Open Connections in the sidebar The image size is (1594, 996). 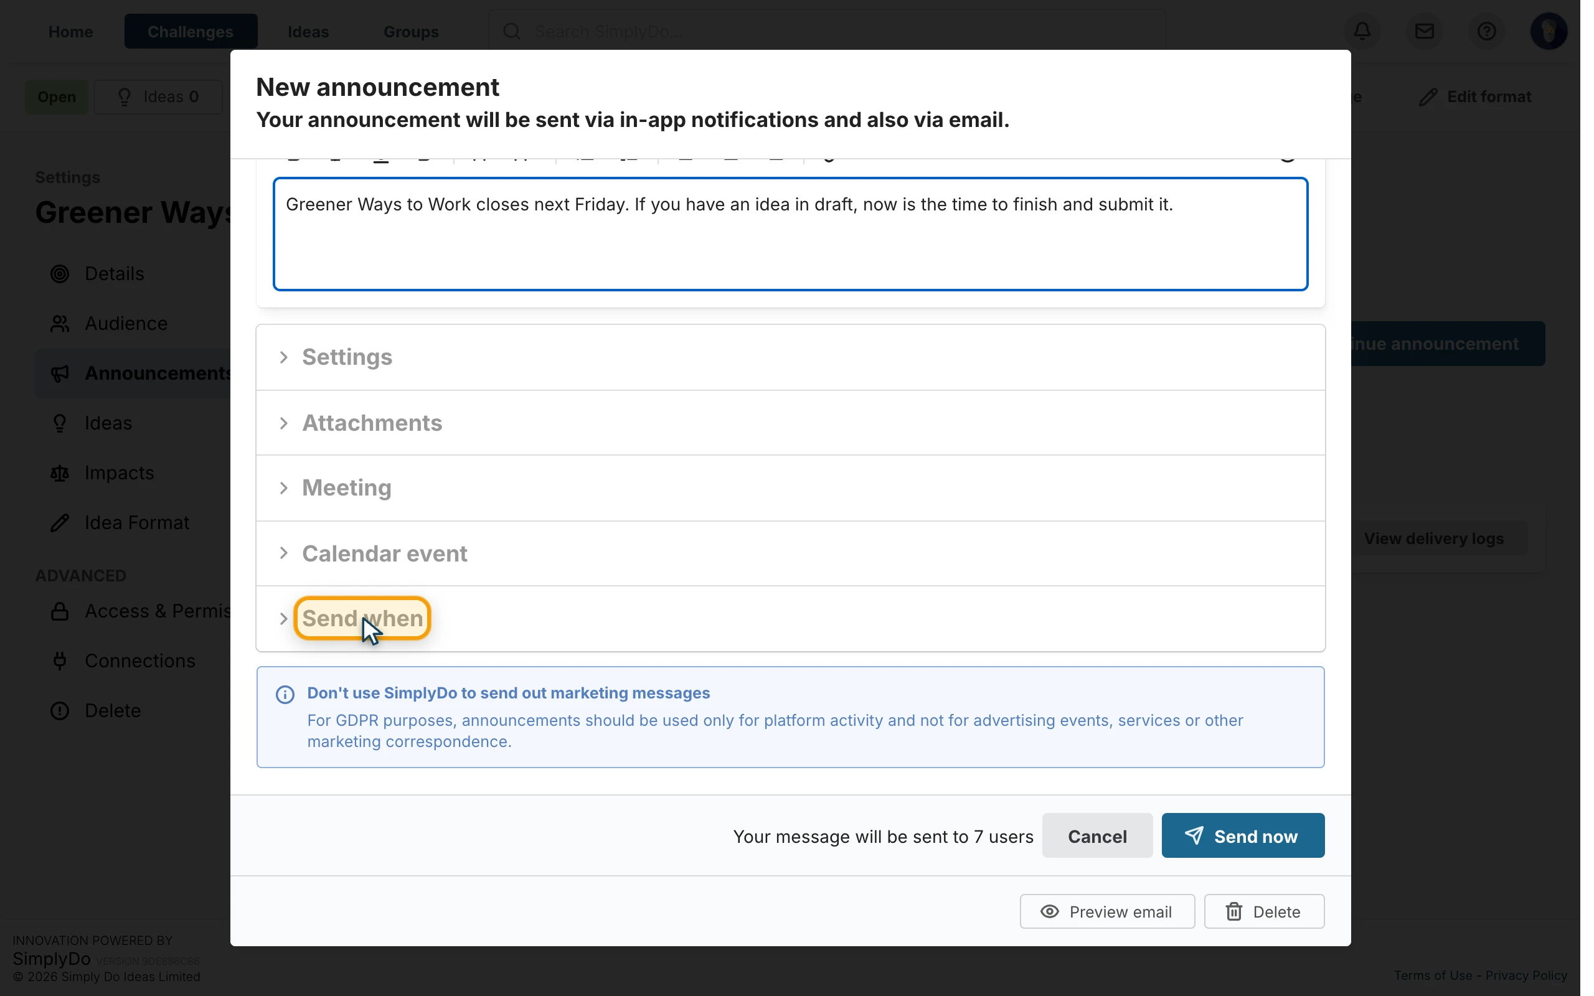[139, 660]
